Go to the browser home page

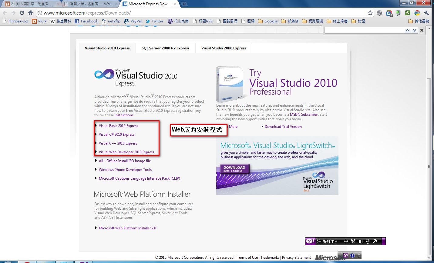(30, 13)
